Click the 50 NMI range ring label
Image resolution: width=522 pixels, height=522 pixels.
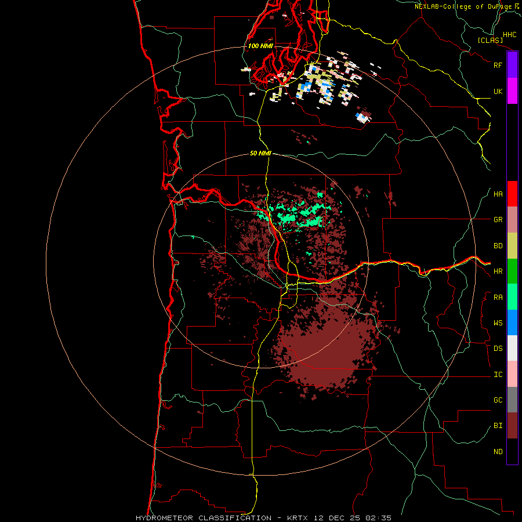pyautogui.click(x=260, y=154)
